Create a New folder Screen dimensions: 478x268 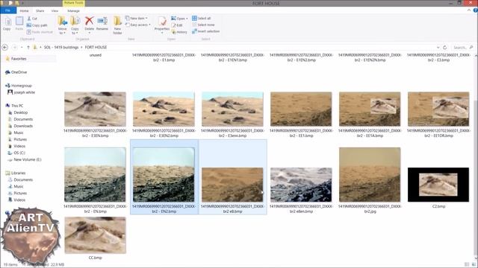pyautogui.click(x=117, y=25)
